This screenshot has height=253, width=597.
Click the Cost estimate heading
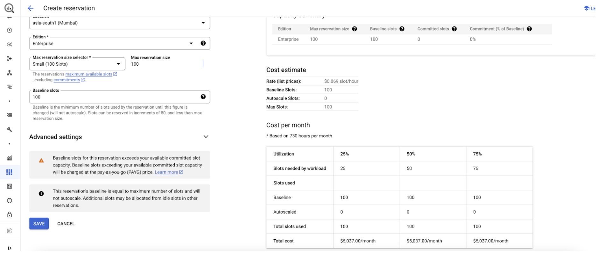click(286, 70)
